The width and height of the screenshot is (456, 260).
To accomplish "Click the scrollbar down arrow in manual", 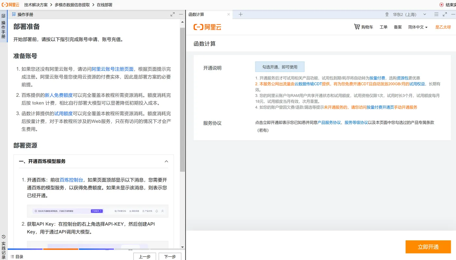I will pyautogui.click(x=182, y=247).
